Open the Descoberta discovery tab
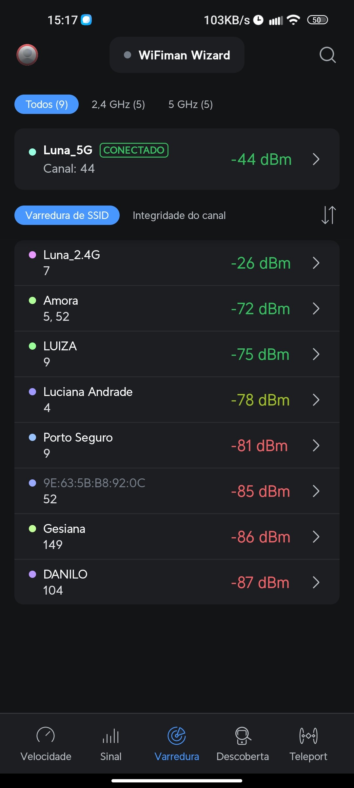This screenshot has height=788, width=354. (243, 743)
